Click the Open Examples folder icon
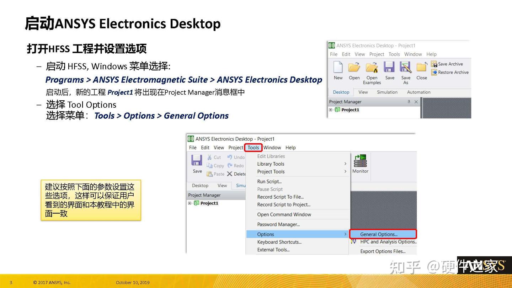 tap(371, 68)
